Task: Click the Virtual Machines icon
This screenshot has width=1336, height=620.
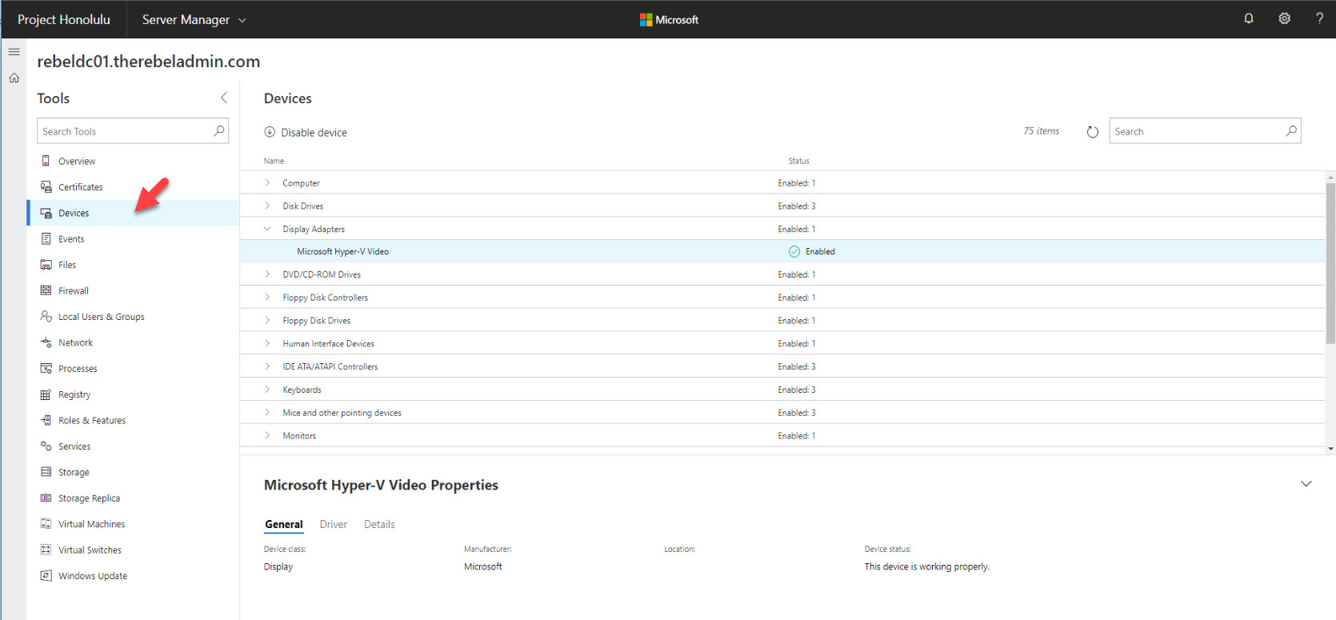Action: point(46,524)
